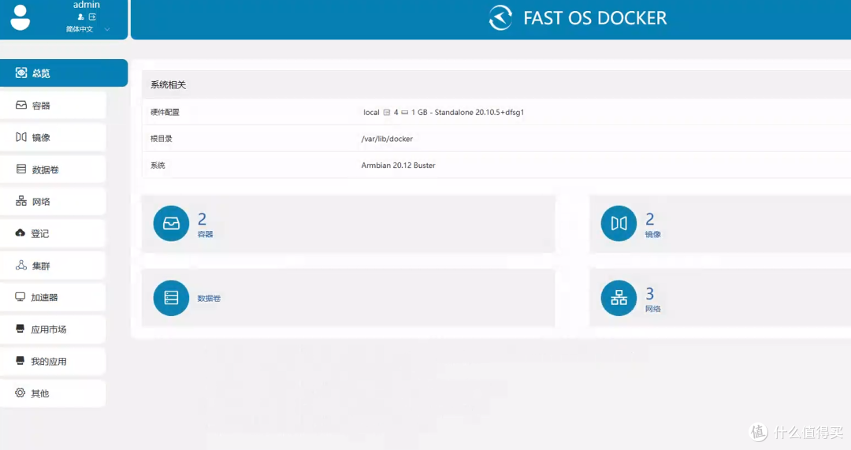
Task: Click the /var/lib/docker path value
Action: 387,139
